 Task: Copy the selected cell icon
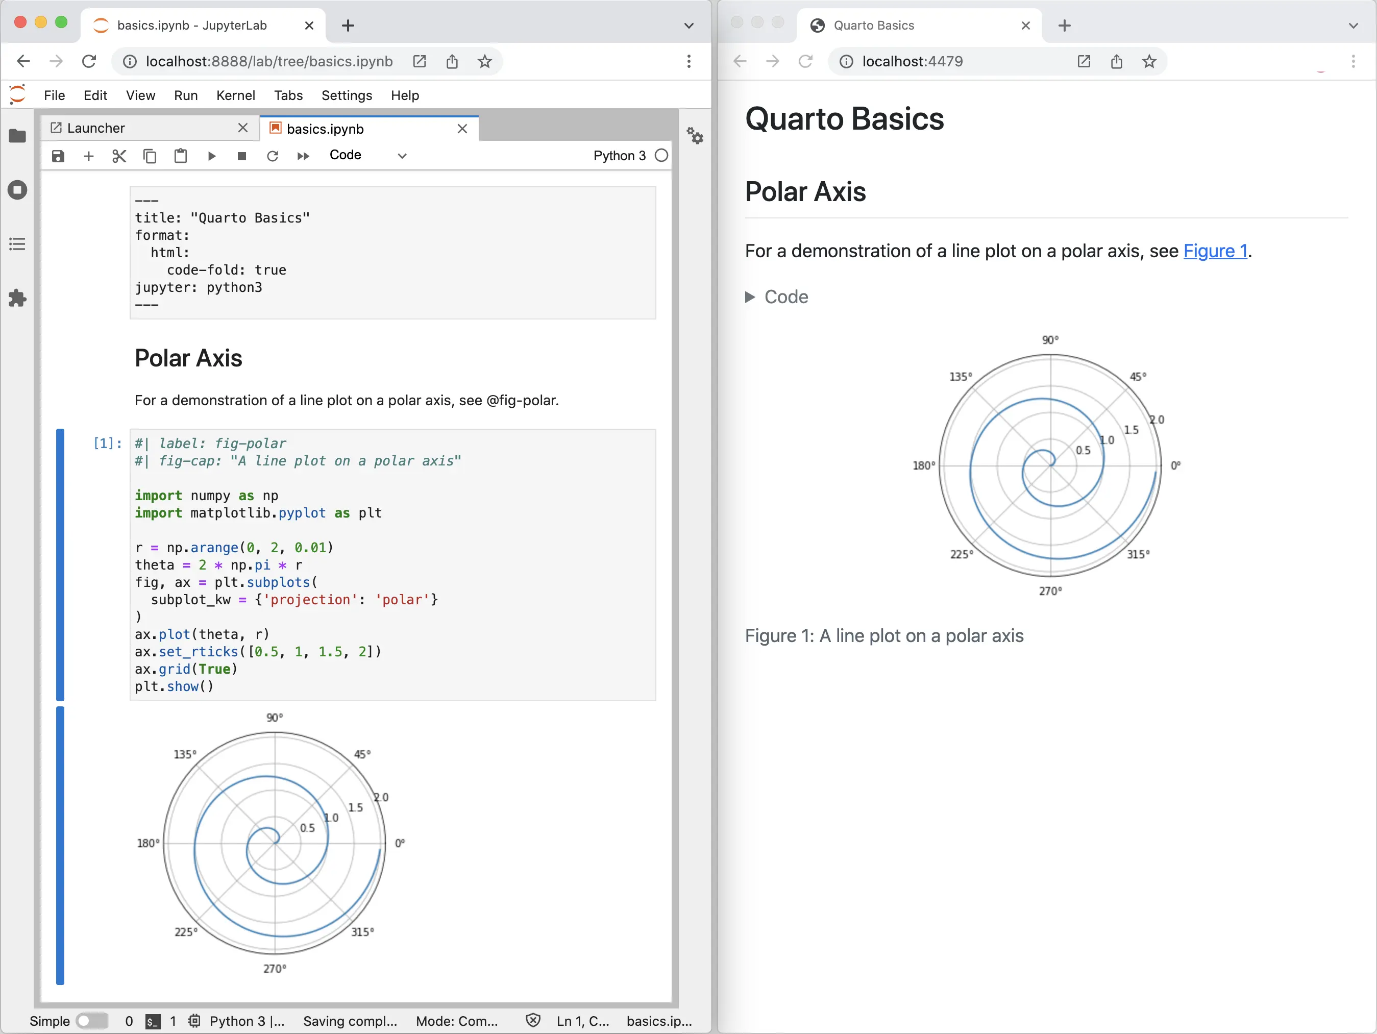coord(150,156)
